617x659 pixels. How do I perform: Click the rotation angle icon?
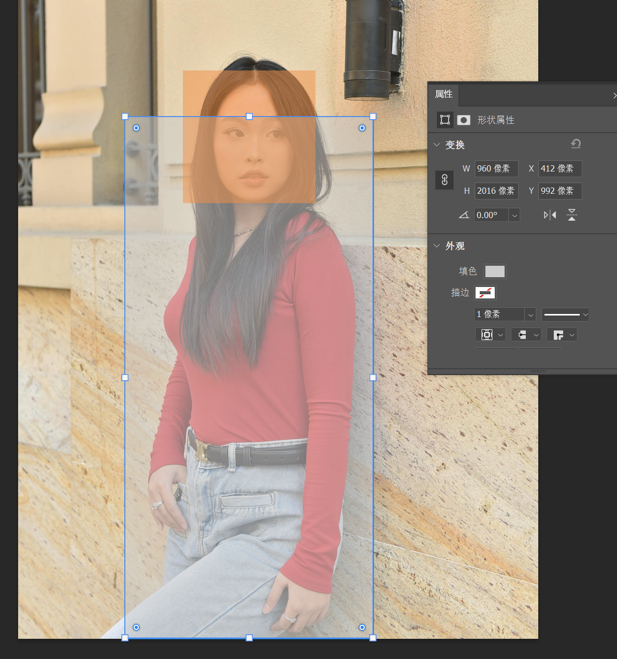coord(464,215)
